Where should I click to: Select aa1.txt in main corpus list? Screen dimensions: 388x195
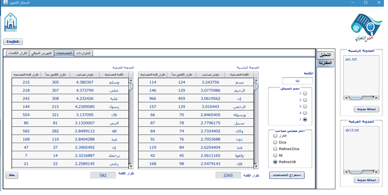point(351,60)
